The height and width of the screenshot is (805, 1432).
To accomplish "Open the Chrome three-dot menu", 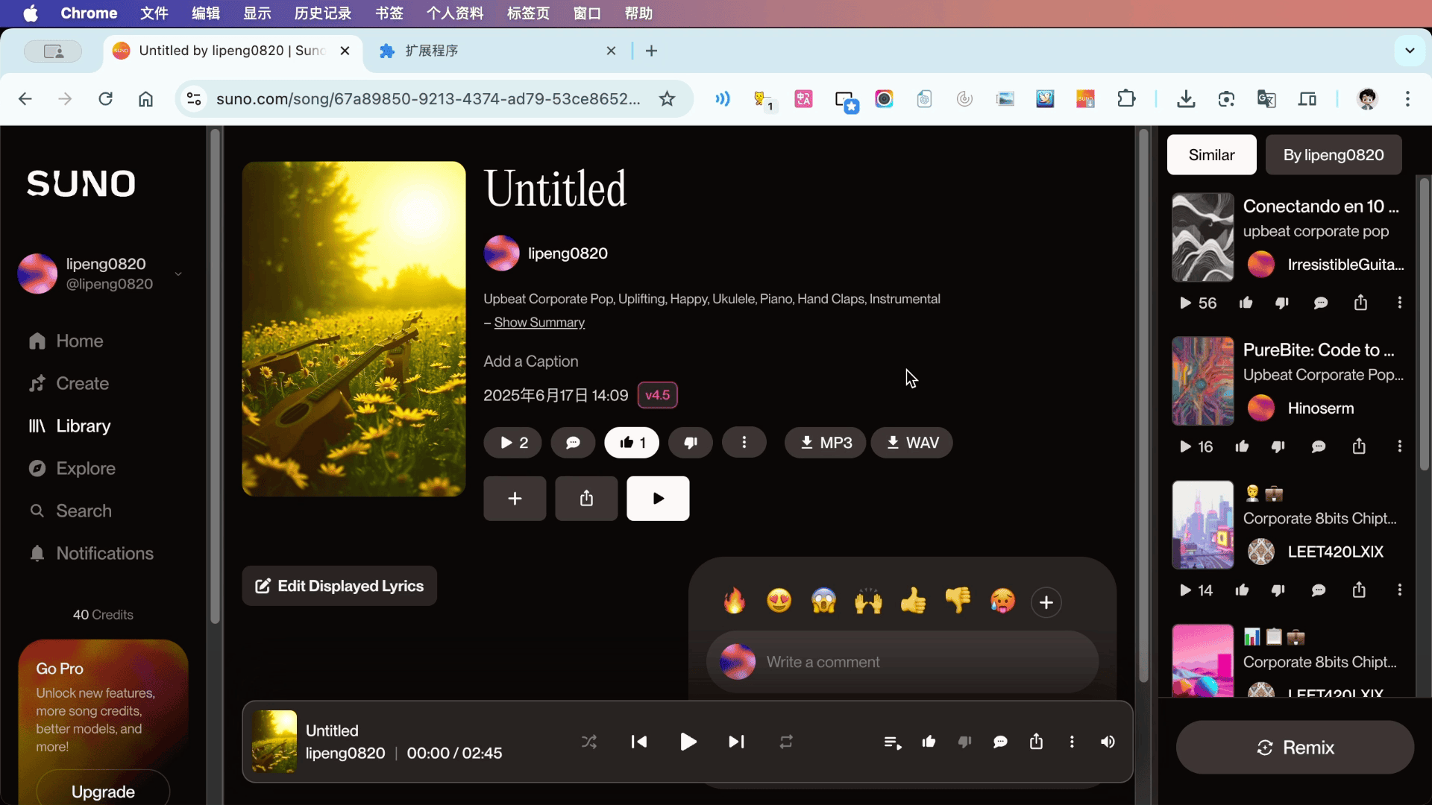I will (x=1407, y=99).
